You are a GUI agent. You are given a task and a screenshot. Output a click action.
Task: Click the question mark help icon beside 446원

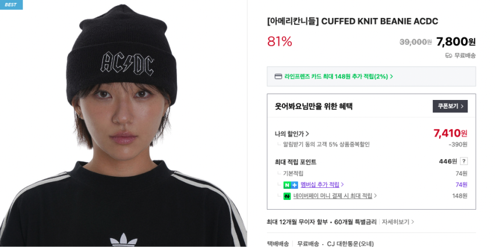tap(464, 162)
